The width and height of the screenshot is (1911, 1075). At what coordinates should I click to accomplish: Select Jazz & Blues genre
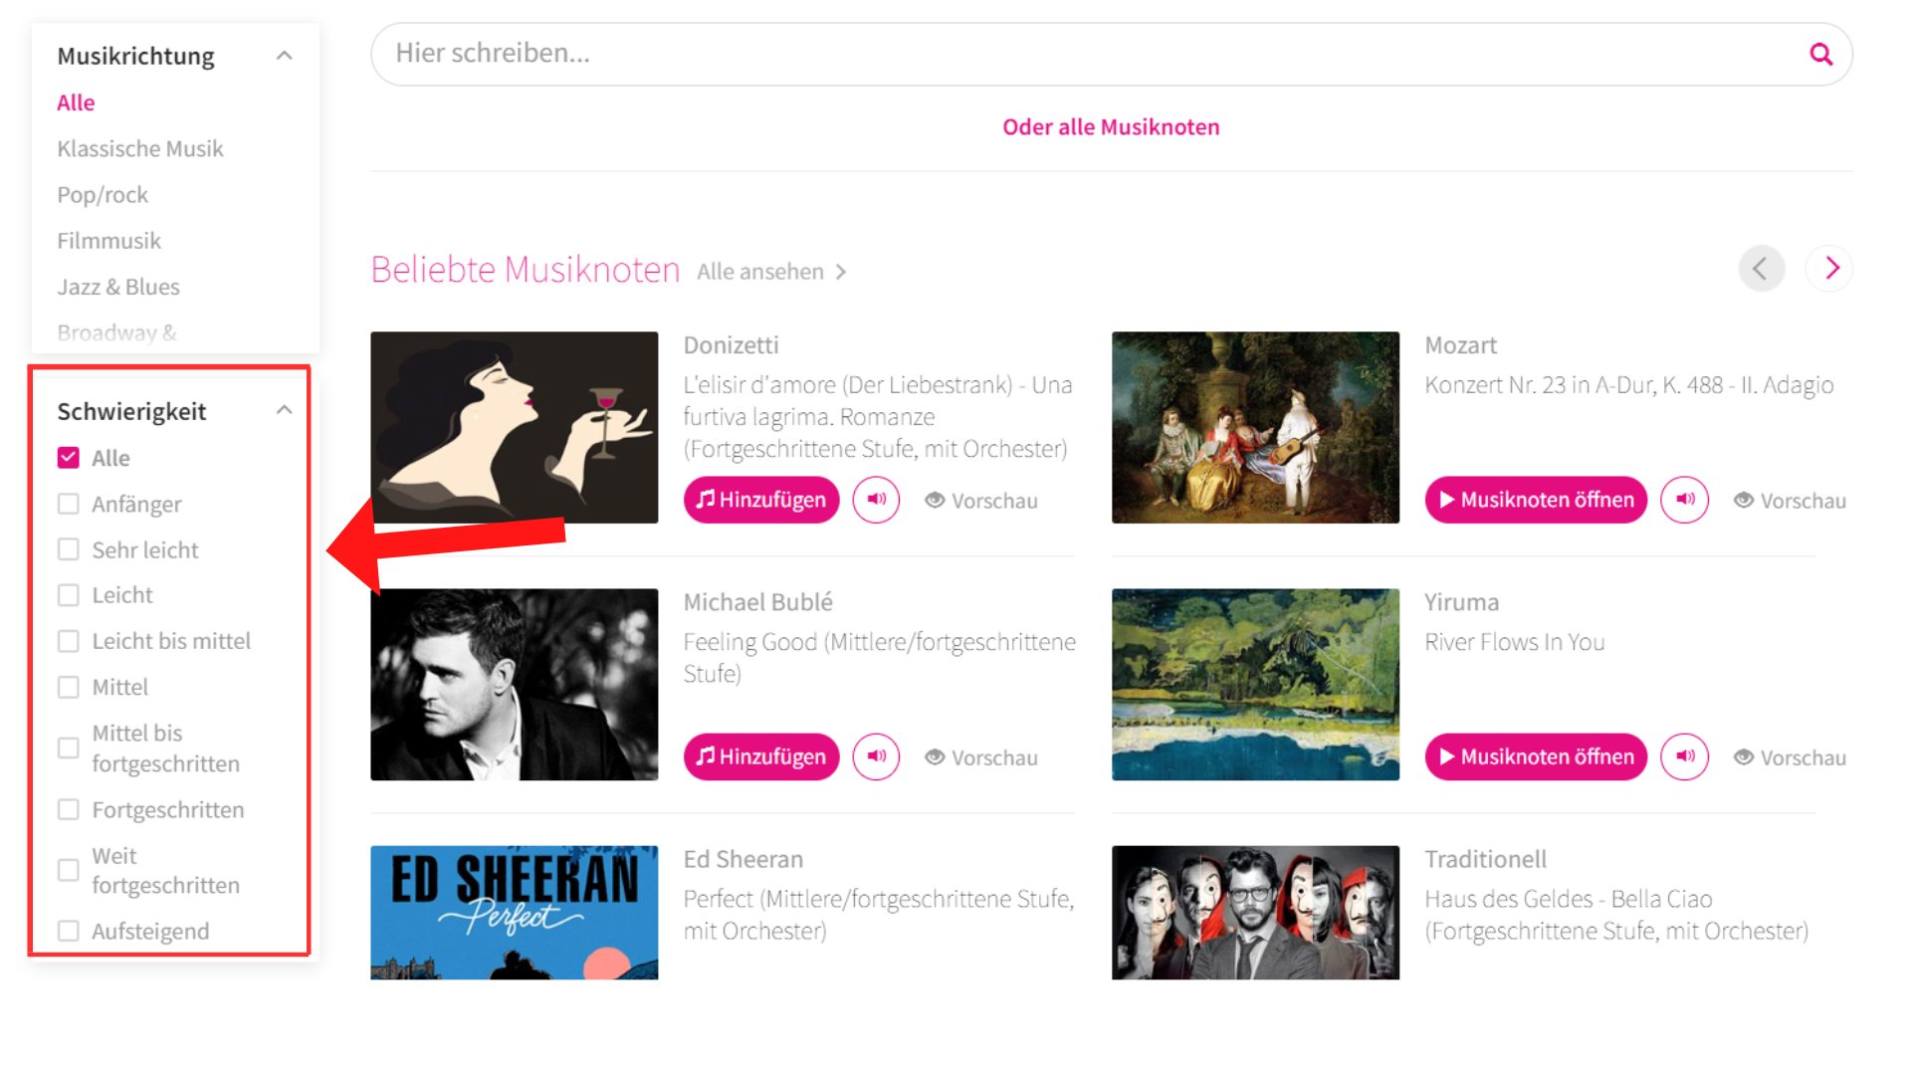[118, 287]
